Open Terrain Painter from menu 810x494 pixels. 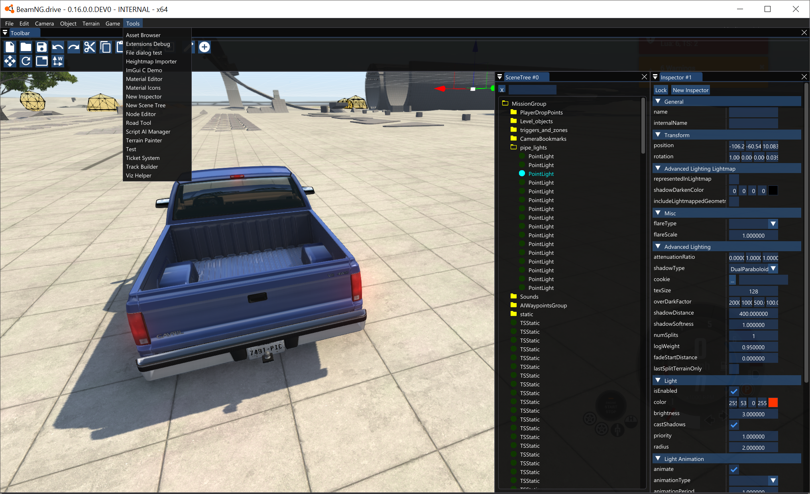(x=144, y=140)
